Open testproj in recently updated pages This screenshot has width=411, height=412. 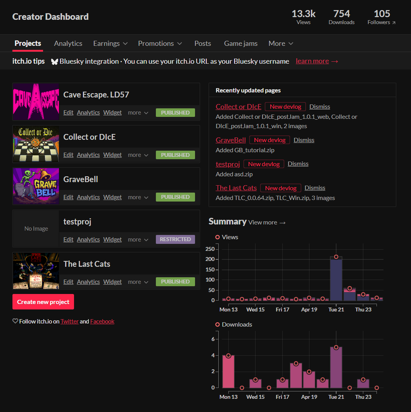coord(228,164)
